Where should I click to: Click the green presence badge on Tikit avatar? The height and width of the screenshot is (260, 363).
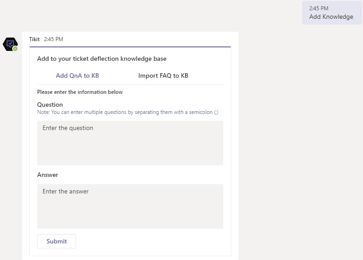[x=15, y=49]
